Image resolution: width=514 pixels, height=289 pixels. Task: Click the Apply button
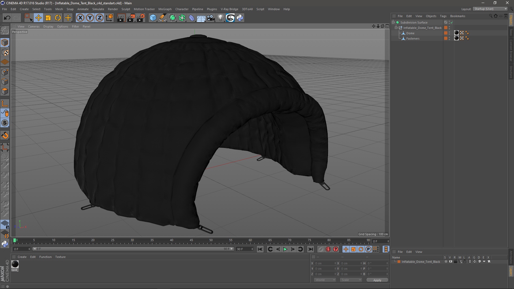[377, 280]
